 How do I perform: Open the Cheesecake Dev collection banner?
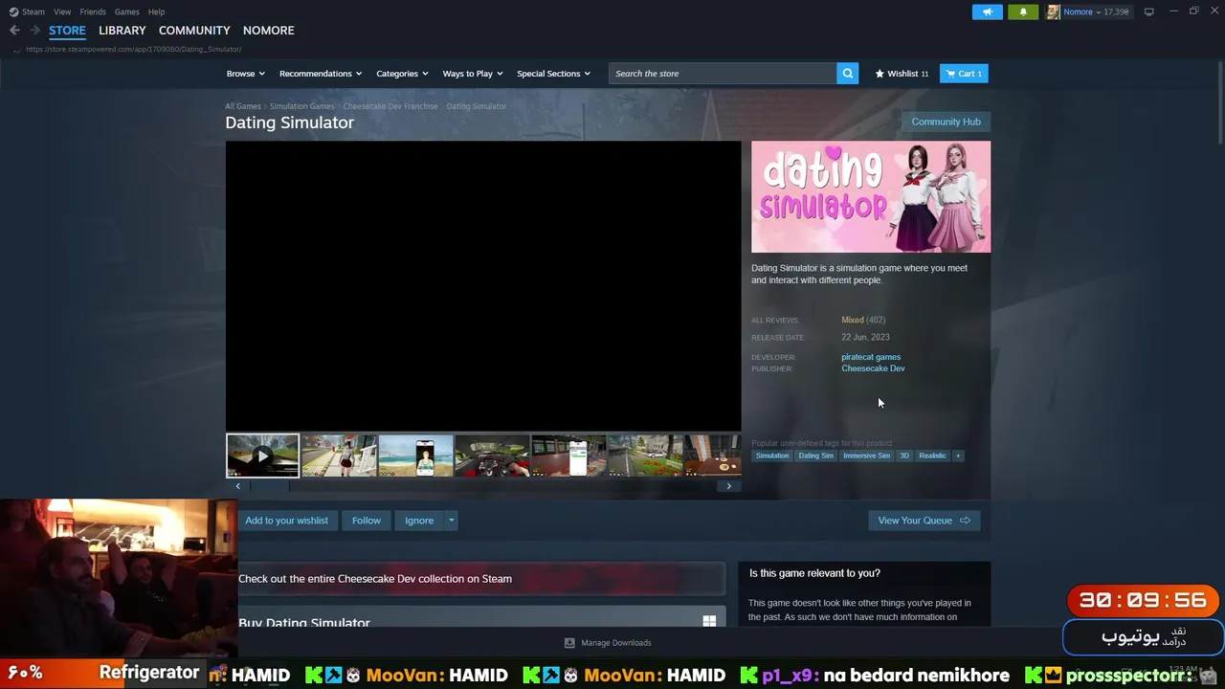[x=482, y=579]
